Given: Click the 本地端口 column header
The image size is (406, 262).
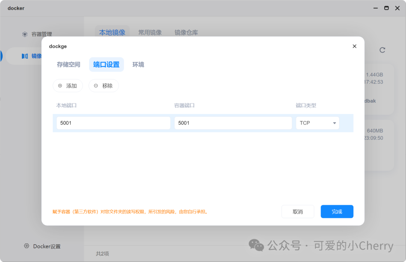Looking at the screenshot, I should click(x=66, y=105).
